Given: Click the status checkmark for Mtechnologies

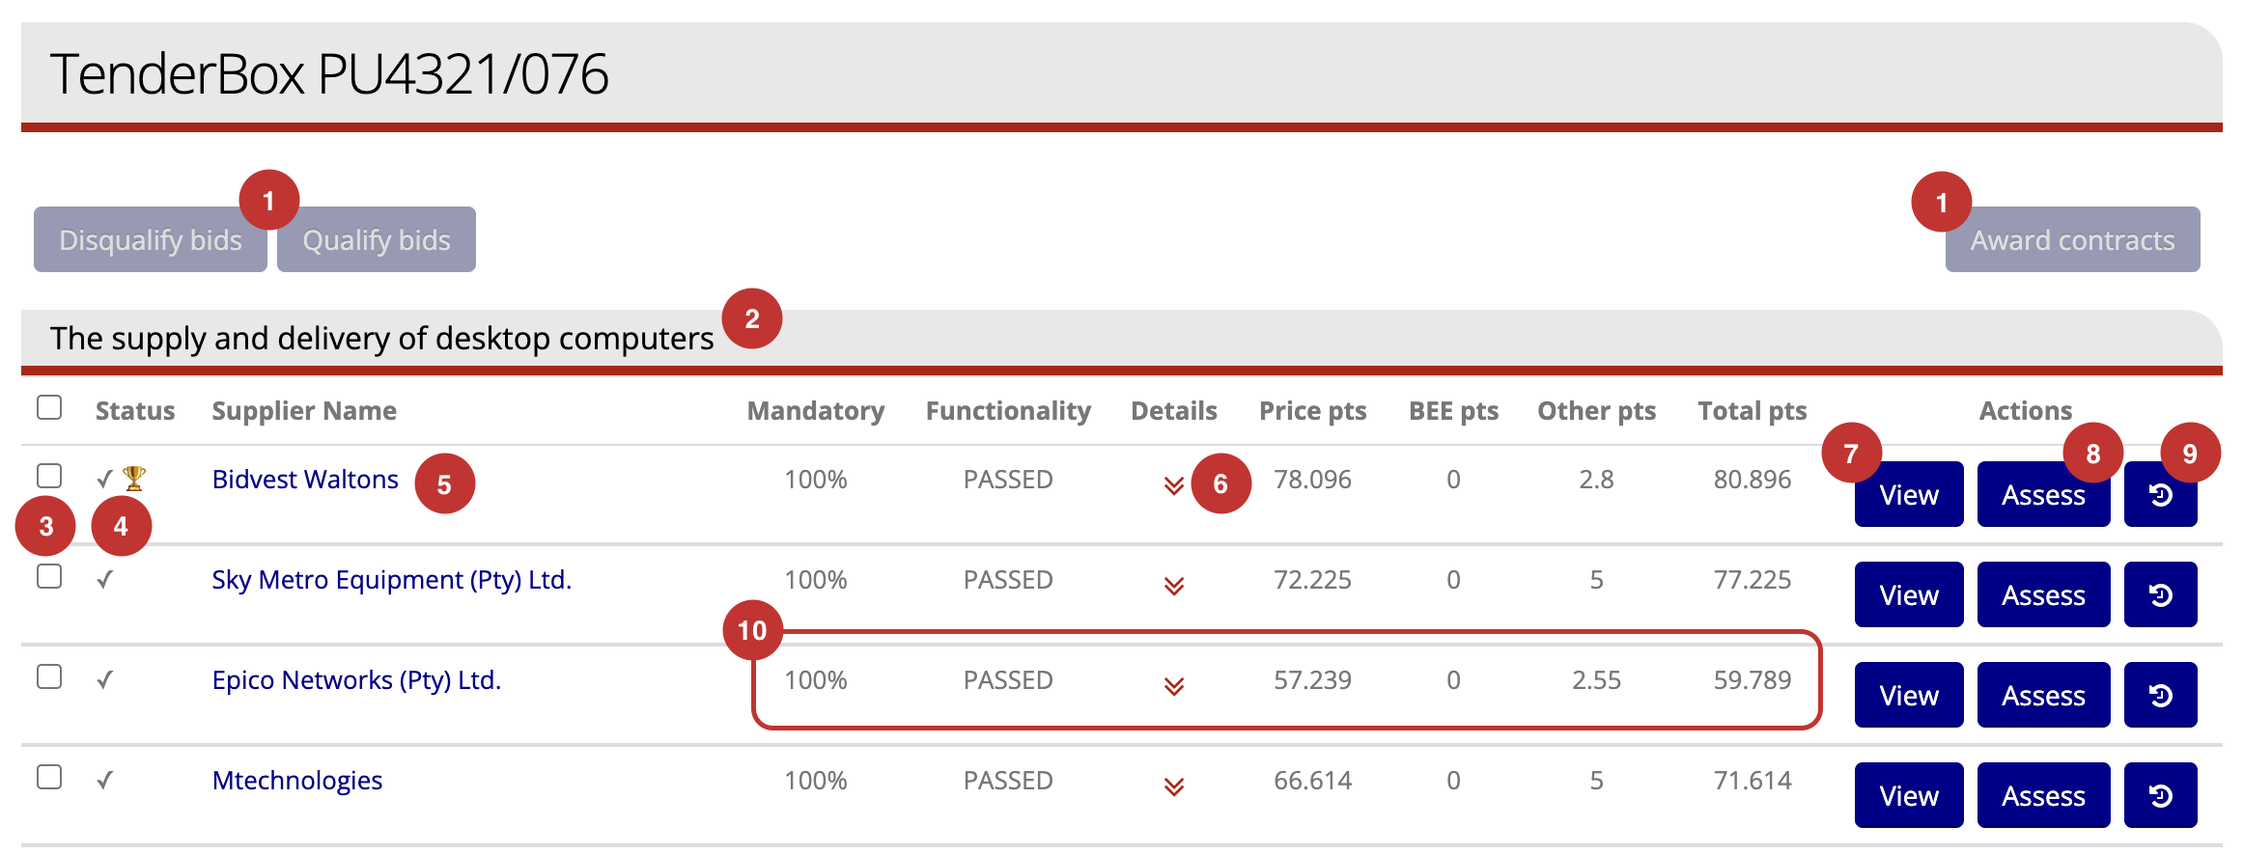Looking at the screenshot, I should click(105, 781).
